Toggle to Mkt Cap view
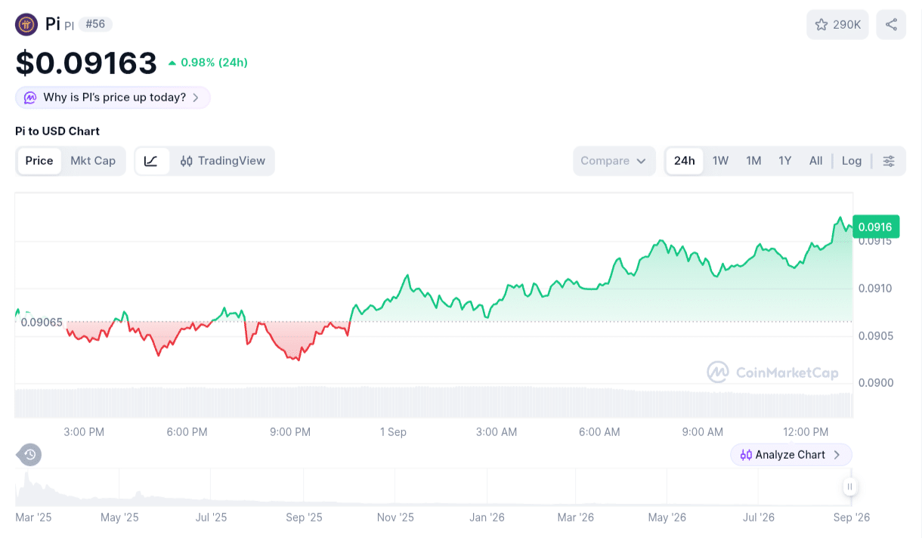 93,161
